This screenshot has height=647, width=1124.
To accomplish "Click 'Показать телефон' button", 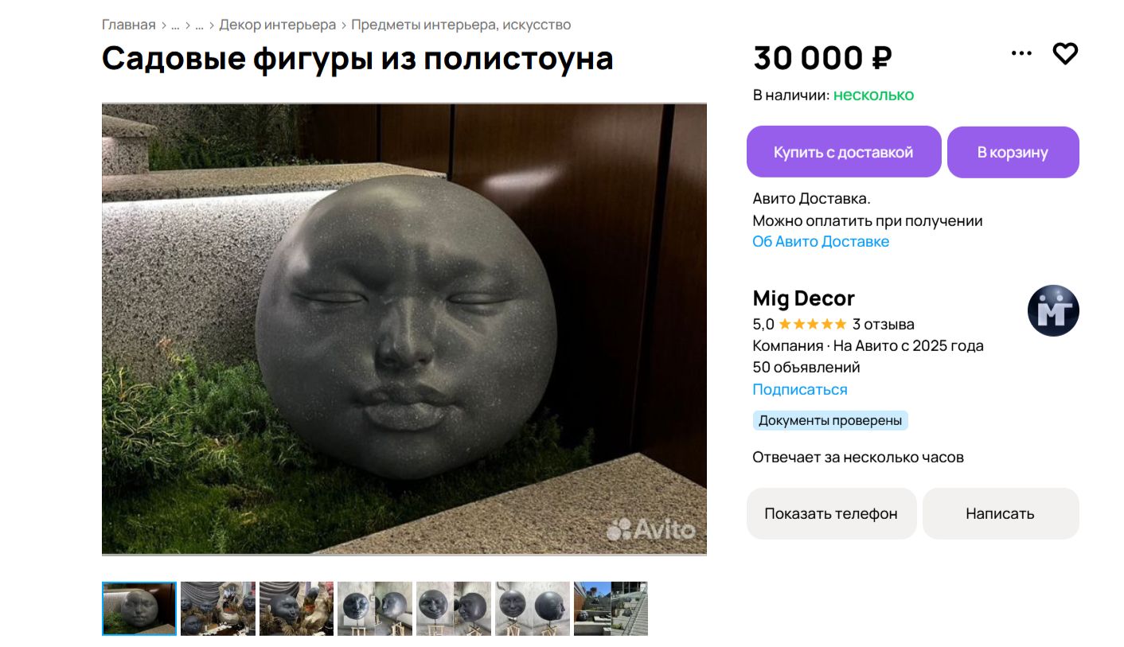I will click(831, 513).
